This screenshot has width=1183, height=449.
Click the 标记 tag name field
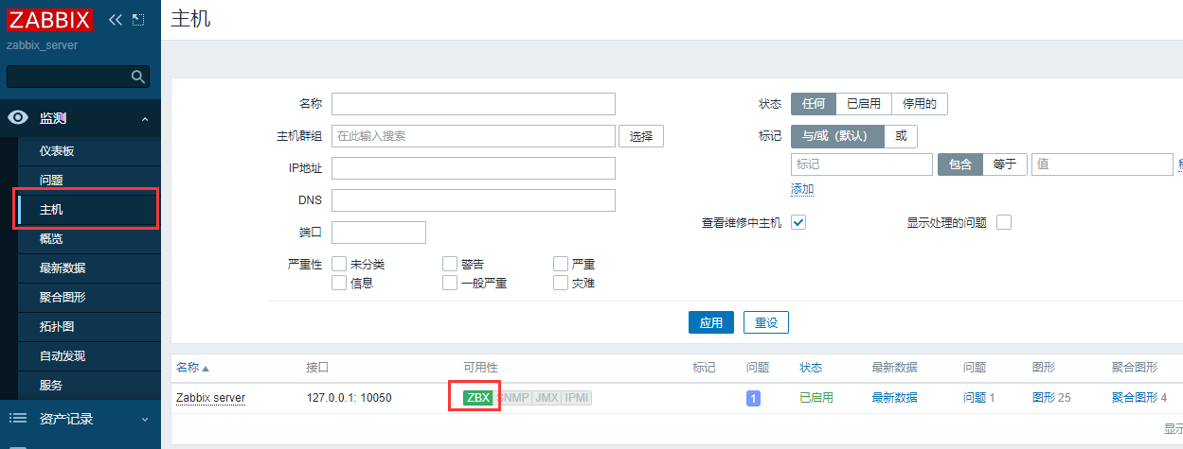[862, 164]
